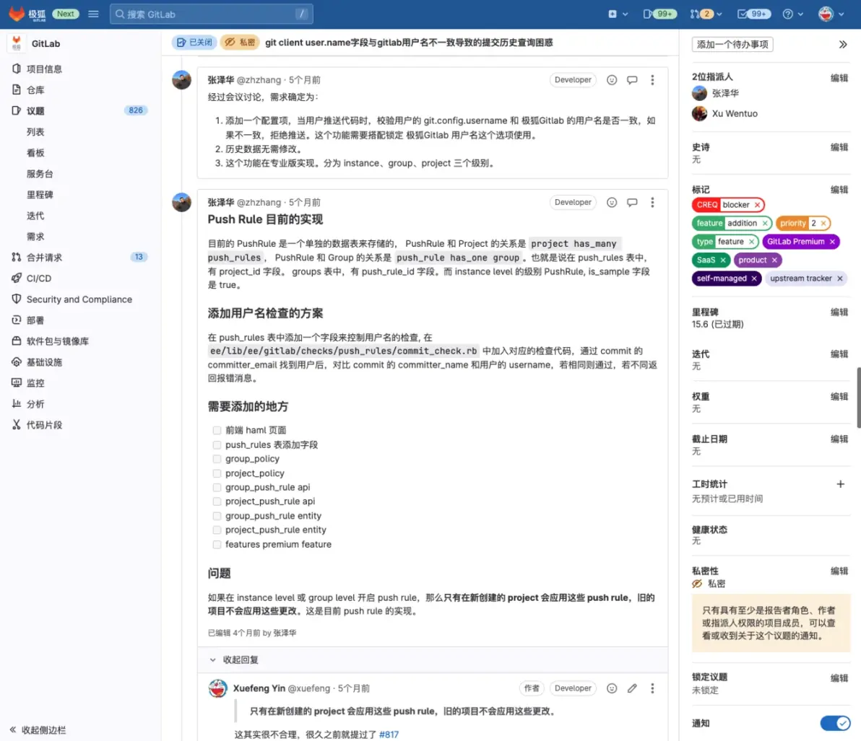Image resolution: width=861 pixels, height=741 pixels.
Task: Check the group_policy task
Action: pos(217,459)
